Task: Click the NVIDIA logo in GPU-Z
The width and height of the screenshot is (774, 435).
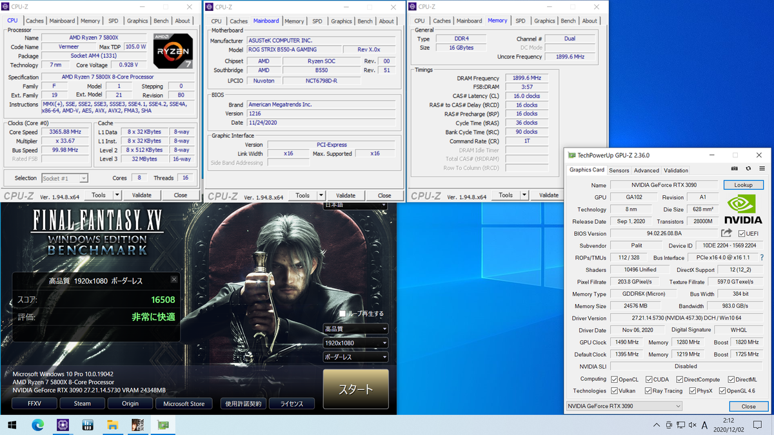Action: click(x=742, y=209)
